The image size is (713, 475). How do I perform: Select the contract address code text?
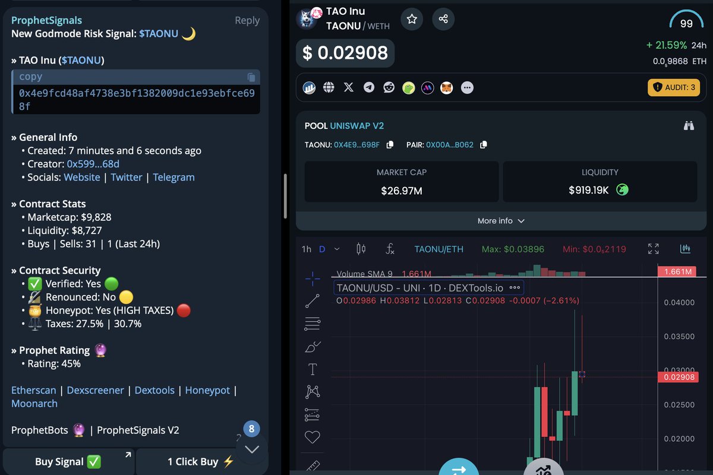137,100
